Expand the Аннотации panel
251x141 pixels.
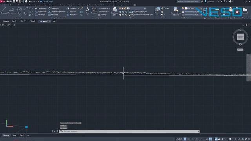pyautogui.click(x=97, y=18)
